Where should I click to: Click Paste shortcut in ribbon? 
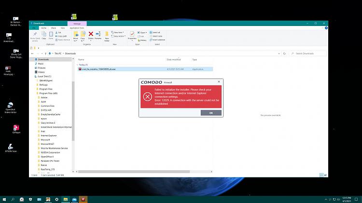click(63, 40)
